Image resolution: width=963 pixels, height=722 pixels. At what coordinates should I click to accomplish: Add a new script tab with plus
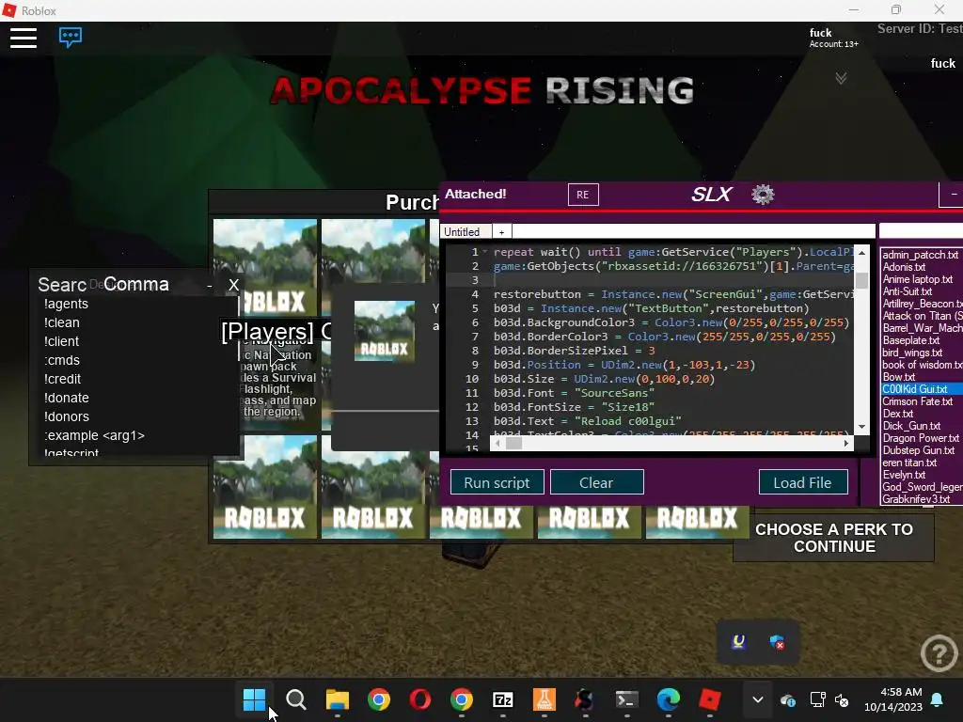coord(502,231)
